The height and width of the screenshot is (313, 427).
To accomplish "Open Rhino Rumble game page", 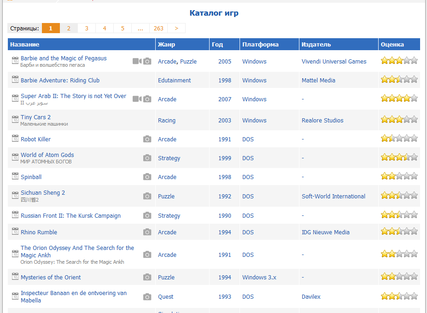I will [39, 232].
